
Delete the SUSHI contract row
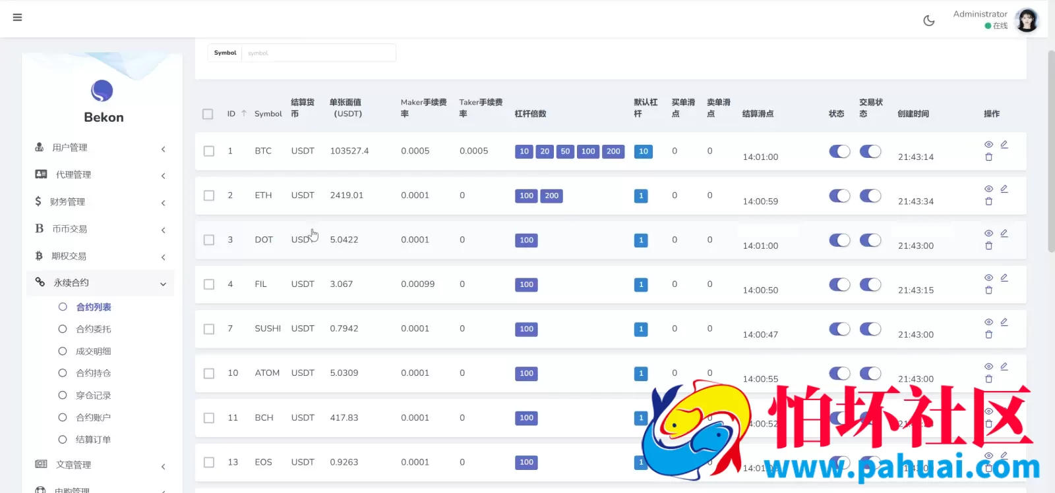point(988,334)
